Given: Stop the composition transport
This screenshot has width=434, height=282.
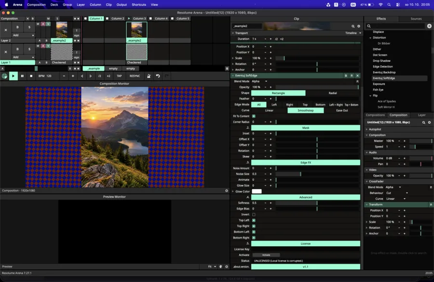Looking at the screenshot, I should tap(31, 76).
